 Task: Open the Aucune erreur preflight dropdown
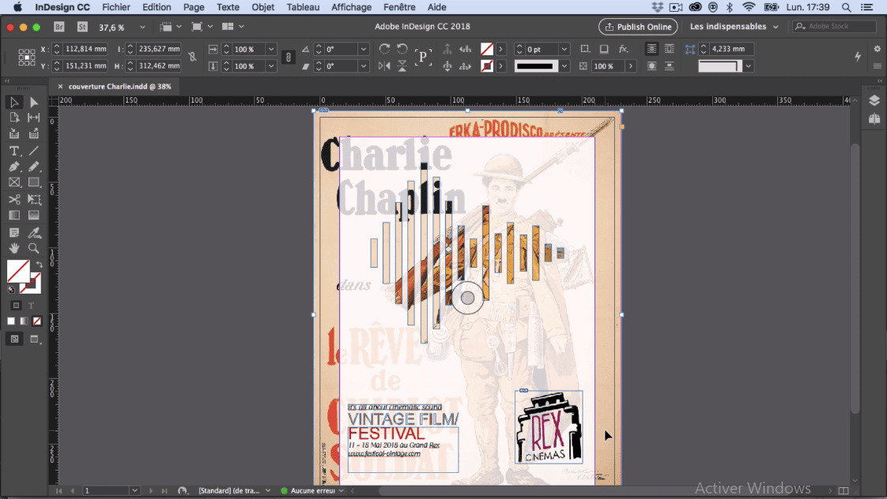341,490
